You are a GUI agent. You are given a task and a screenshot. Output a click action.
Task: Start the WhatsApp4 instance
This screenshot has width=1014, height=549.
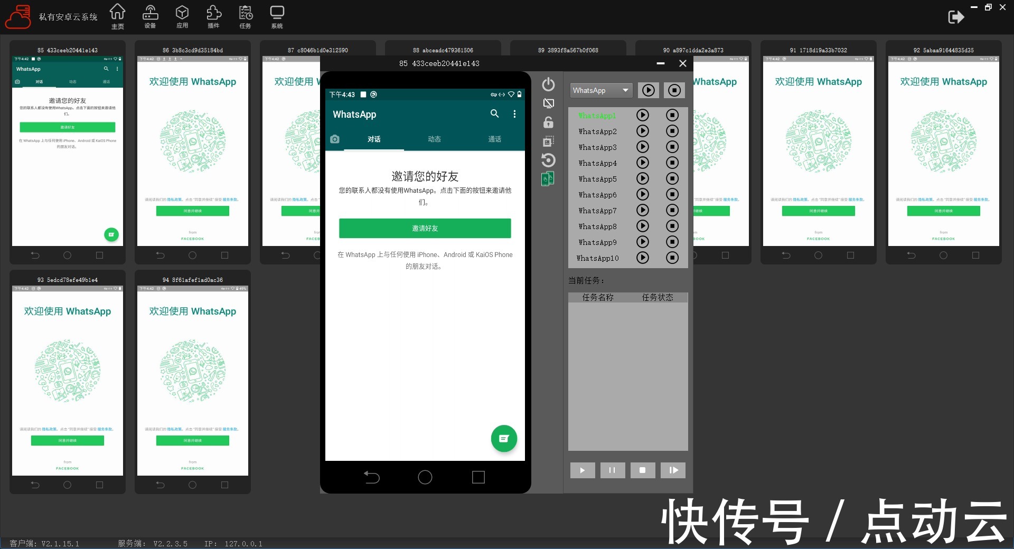pyautogui.click(x=642, y=163)
